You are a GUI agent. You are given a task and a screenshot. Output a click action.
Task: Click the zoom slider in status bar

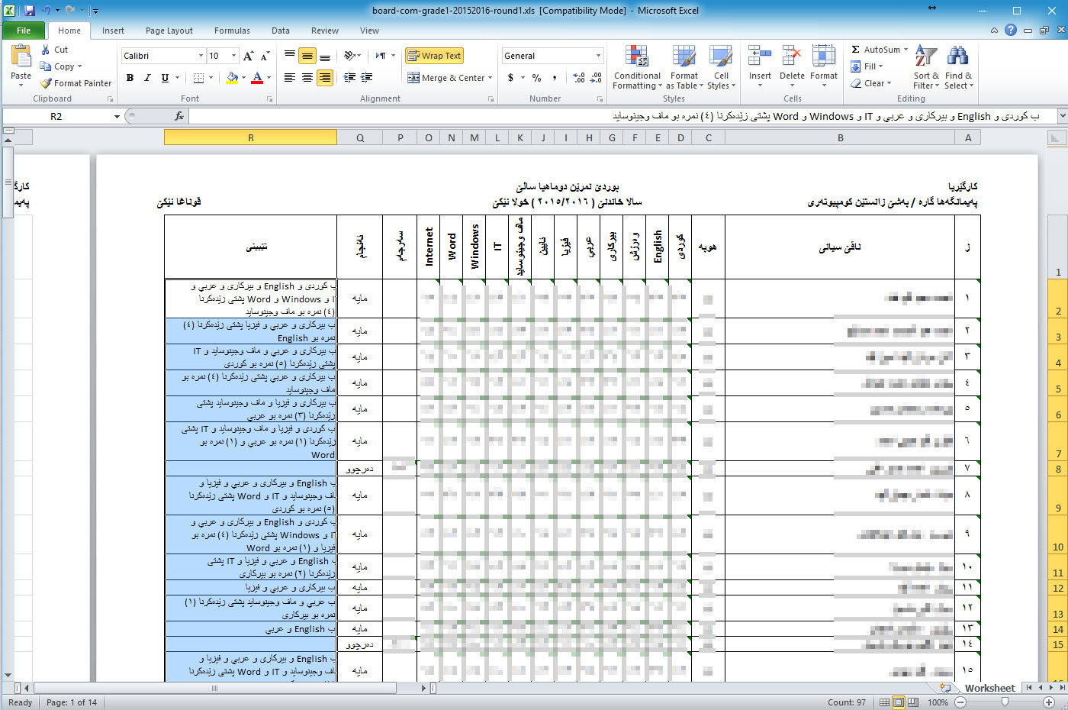tap(1005, 702)
